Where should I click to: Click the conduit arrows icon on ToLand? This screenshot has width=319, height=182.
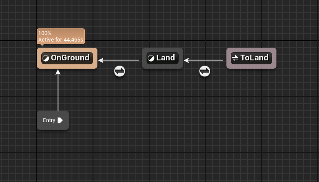point(235,58)
